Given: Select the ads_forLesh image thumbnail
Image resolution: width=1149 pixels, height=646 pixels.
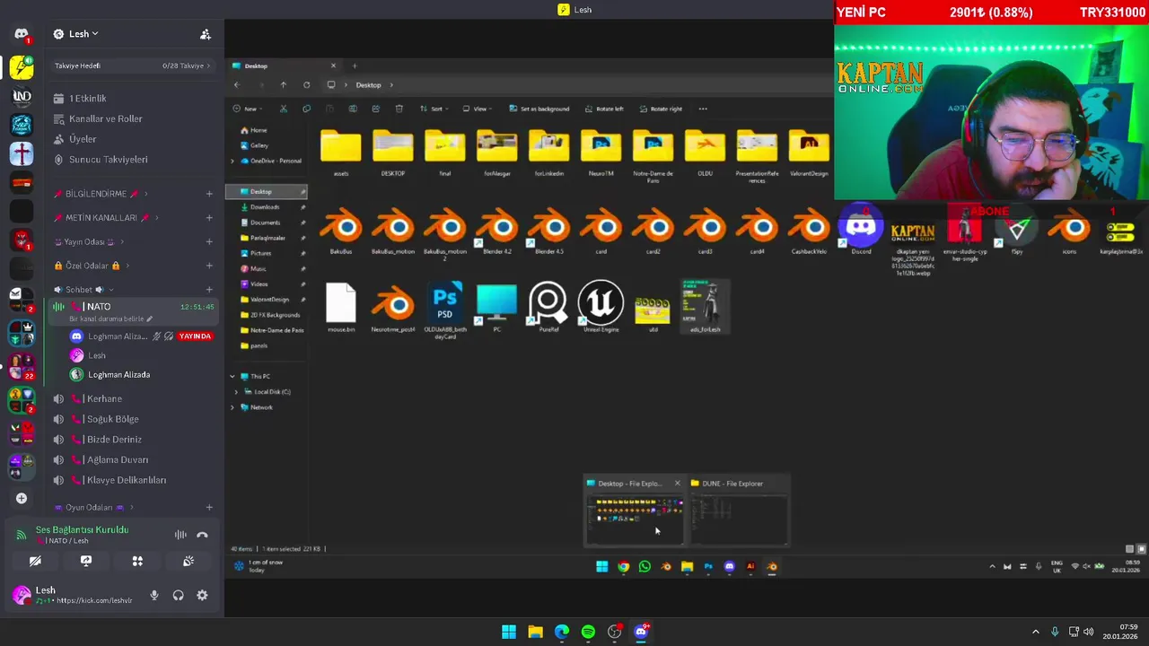Looking at the screenshot, I should [x=705, y=307].
